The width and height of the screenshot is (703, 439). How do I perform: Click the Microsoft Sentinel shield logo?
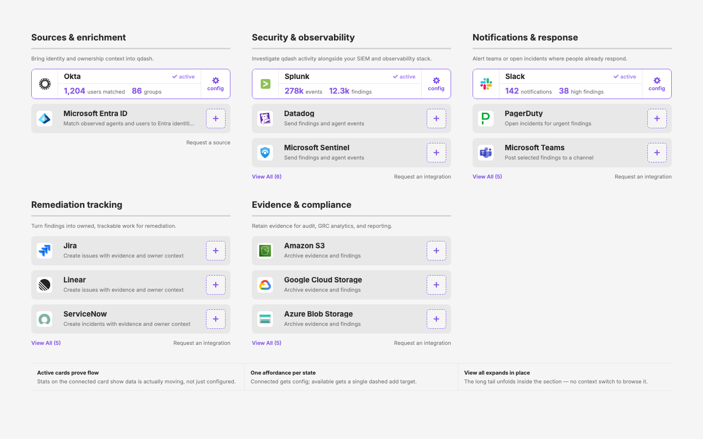(265, 153)
